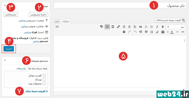Viewport: 189px width, 98px height.
Task: Click the text color button
Action: click(172, 32)
